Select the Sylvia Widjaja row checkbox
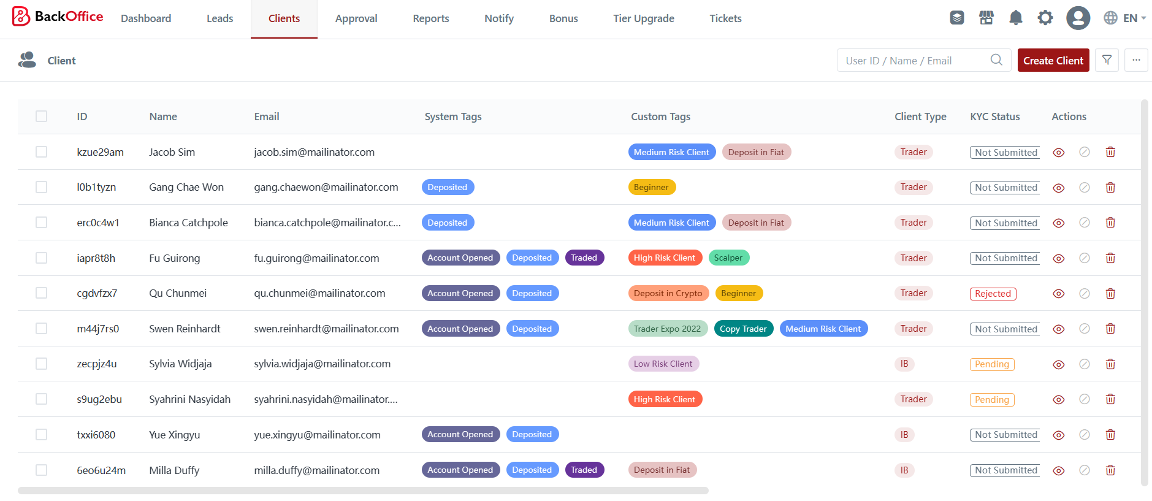This screenshot has width=1152, height=501. 41,364
